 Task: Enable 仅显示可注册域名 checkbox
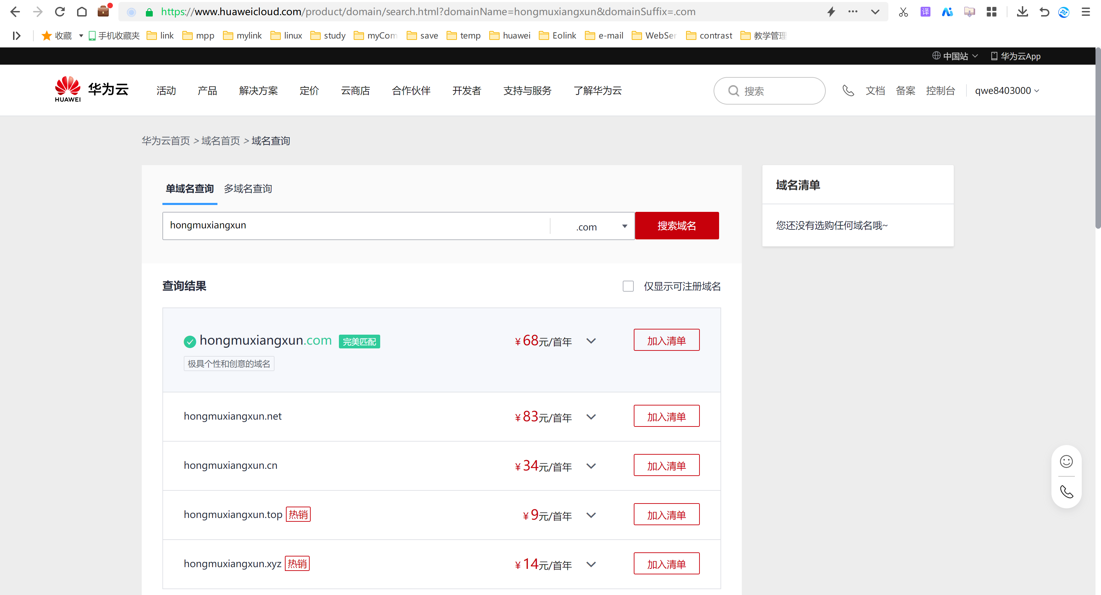(x=628, y=286)
